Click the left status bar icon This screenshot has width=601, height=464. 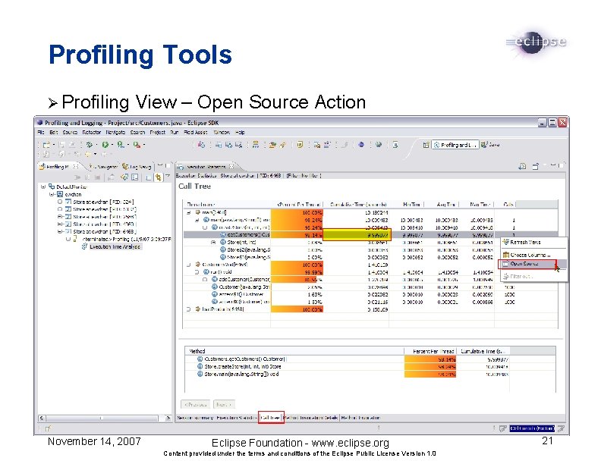click(x=48, y=428)
